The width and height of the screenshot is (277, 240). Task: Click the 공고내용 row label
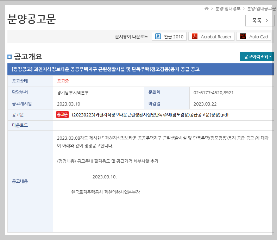coord(20,181)
